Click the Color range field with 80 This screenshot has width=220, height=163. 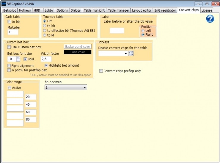[31, 119]
